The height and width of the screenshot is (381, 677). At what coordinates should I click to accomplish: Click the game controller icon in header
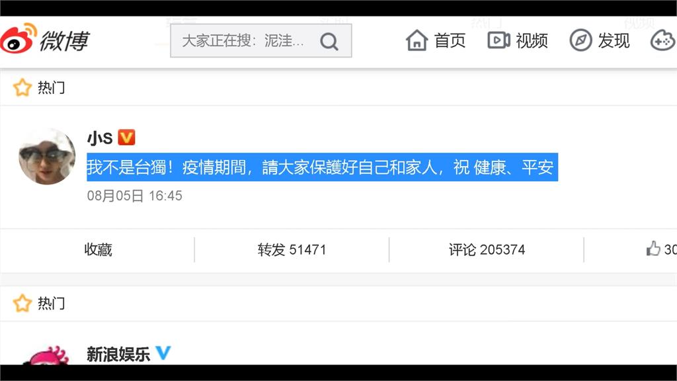tap(662, 40)
